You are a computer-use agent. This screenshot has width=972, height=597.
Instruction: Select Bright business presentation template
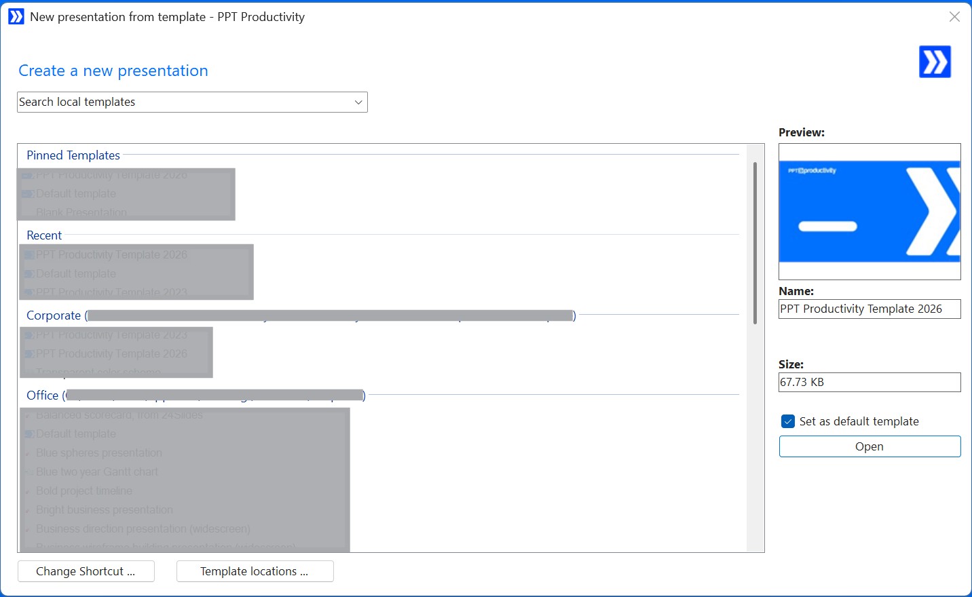tap(105, 509)
